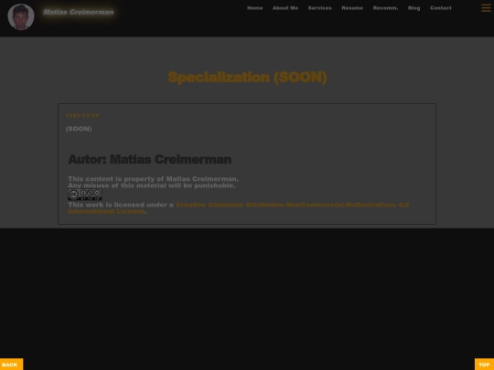Click the Creative Commons license badge
Screen dimensions: 494x370
coord(85,195)
